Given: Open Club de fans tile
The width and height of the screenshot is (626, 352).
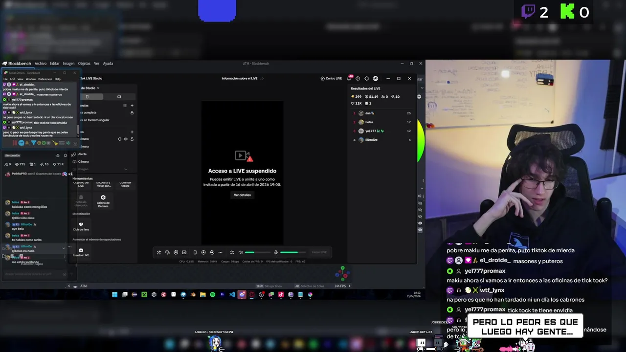Looking at the screenshot, I should tap(81, 226).
